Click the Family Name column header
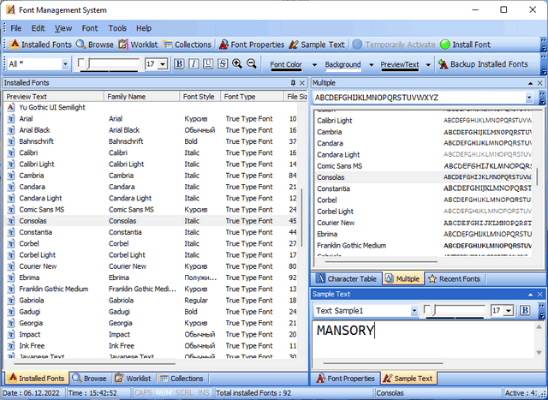The image size is (548, 400). (x=127, y=97)
